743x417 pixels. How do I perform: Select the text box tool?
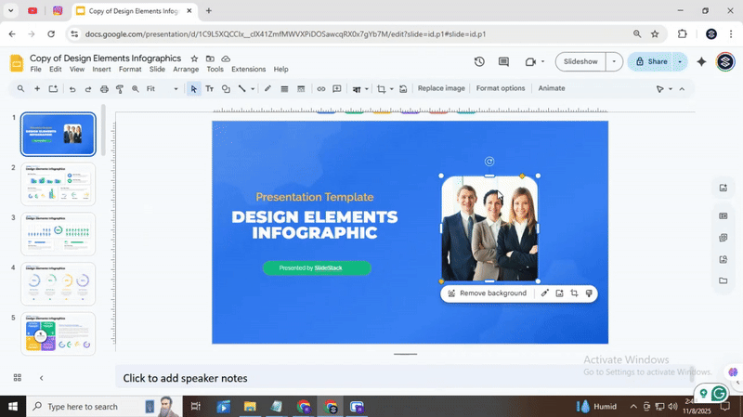pyautogui.click(x=209, y=89)
